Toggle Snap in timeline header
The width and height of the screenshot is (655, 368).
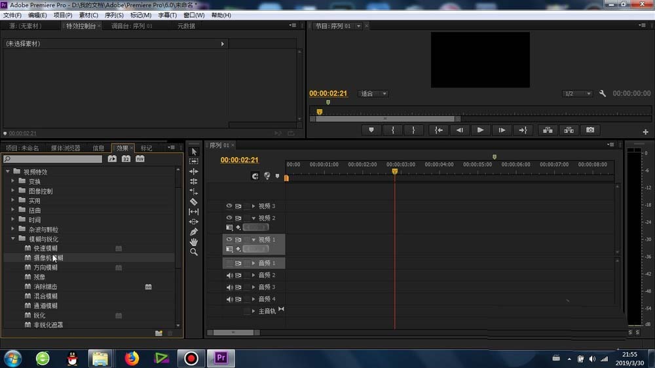tap(255, 176)
